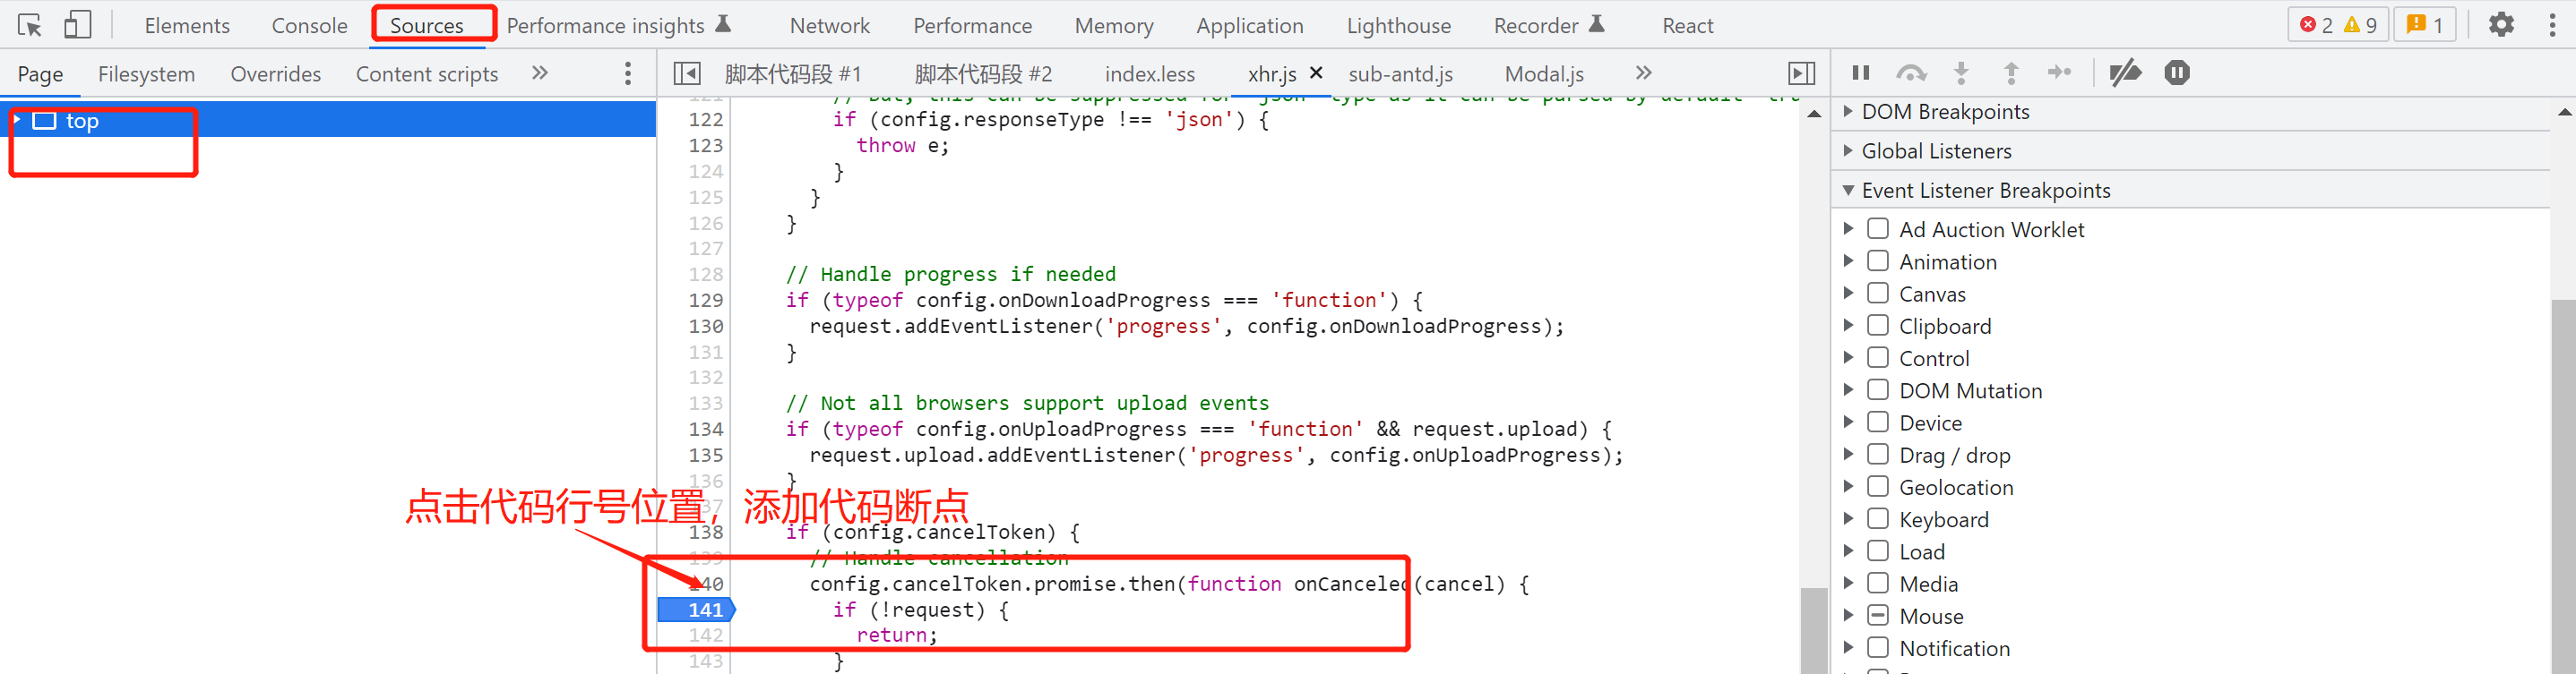Expand the top frame tree item

(x=17, y=120)
